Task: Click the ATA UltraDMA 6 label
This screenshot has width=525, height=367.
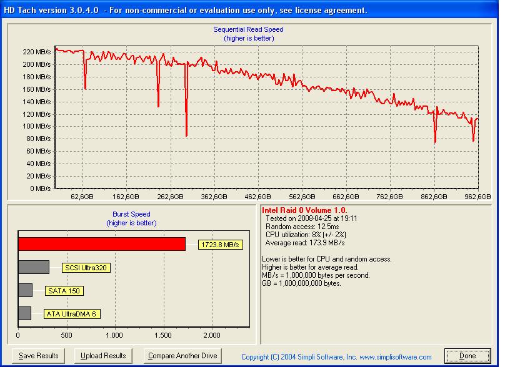Action: [72, 314]
